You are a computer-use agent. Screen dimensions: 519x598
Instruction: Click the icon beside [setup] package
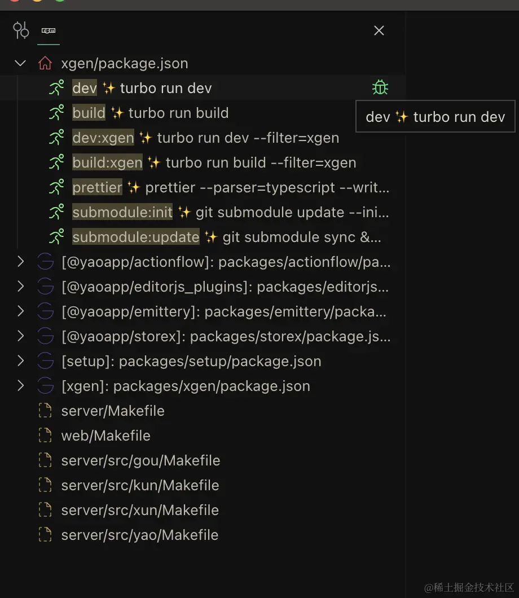45,361
